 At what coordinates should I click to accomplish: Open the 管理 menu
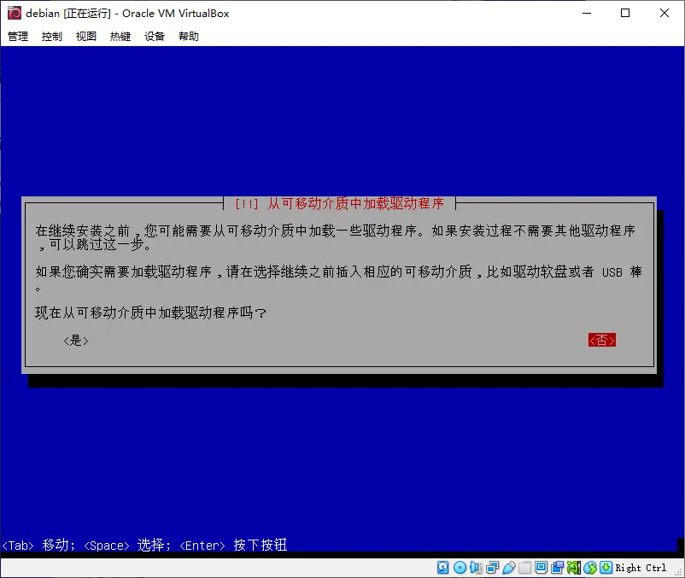(x=18, y=36)
